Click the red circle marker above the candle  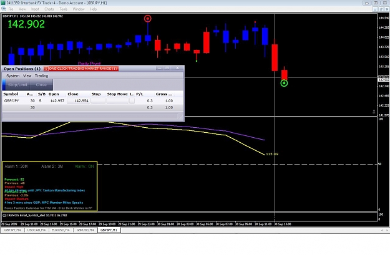[148, 19]
